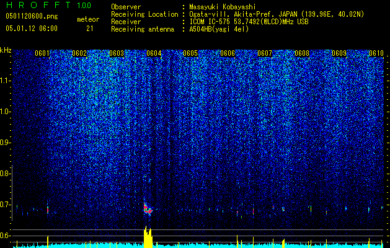Image resolution: width=390 pixels, height=248 pixels.
Task: Click the HROFFT 1.0.0 title text
Action: 49,5
